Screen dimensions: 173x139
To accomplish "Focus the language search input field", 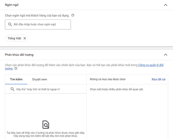I will 40,24.
